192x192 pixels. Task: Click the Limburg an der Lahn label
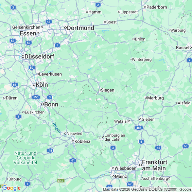tap(115, 137)
